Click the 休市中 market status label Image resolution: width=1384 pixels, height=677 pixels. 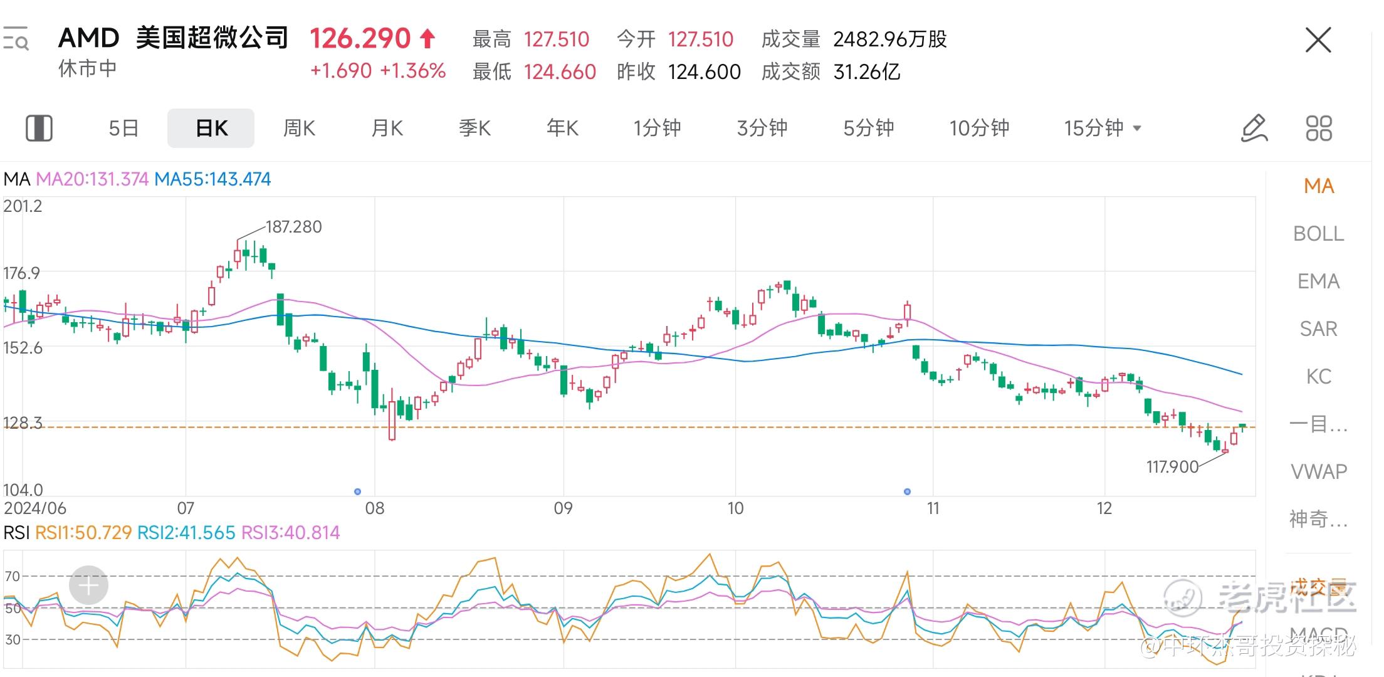(87, 68)
